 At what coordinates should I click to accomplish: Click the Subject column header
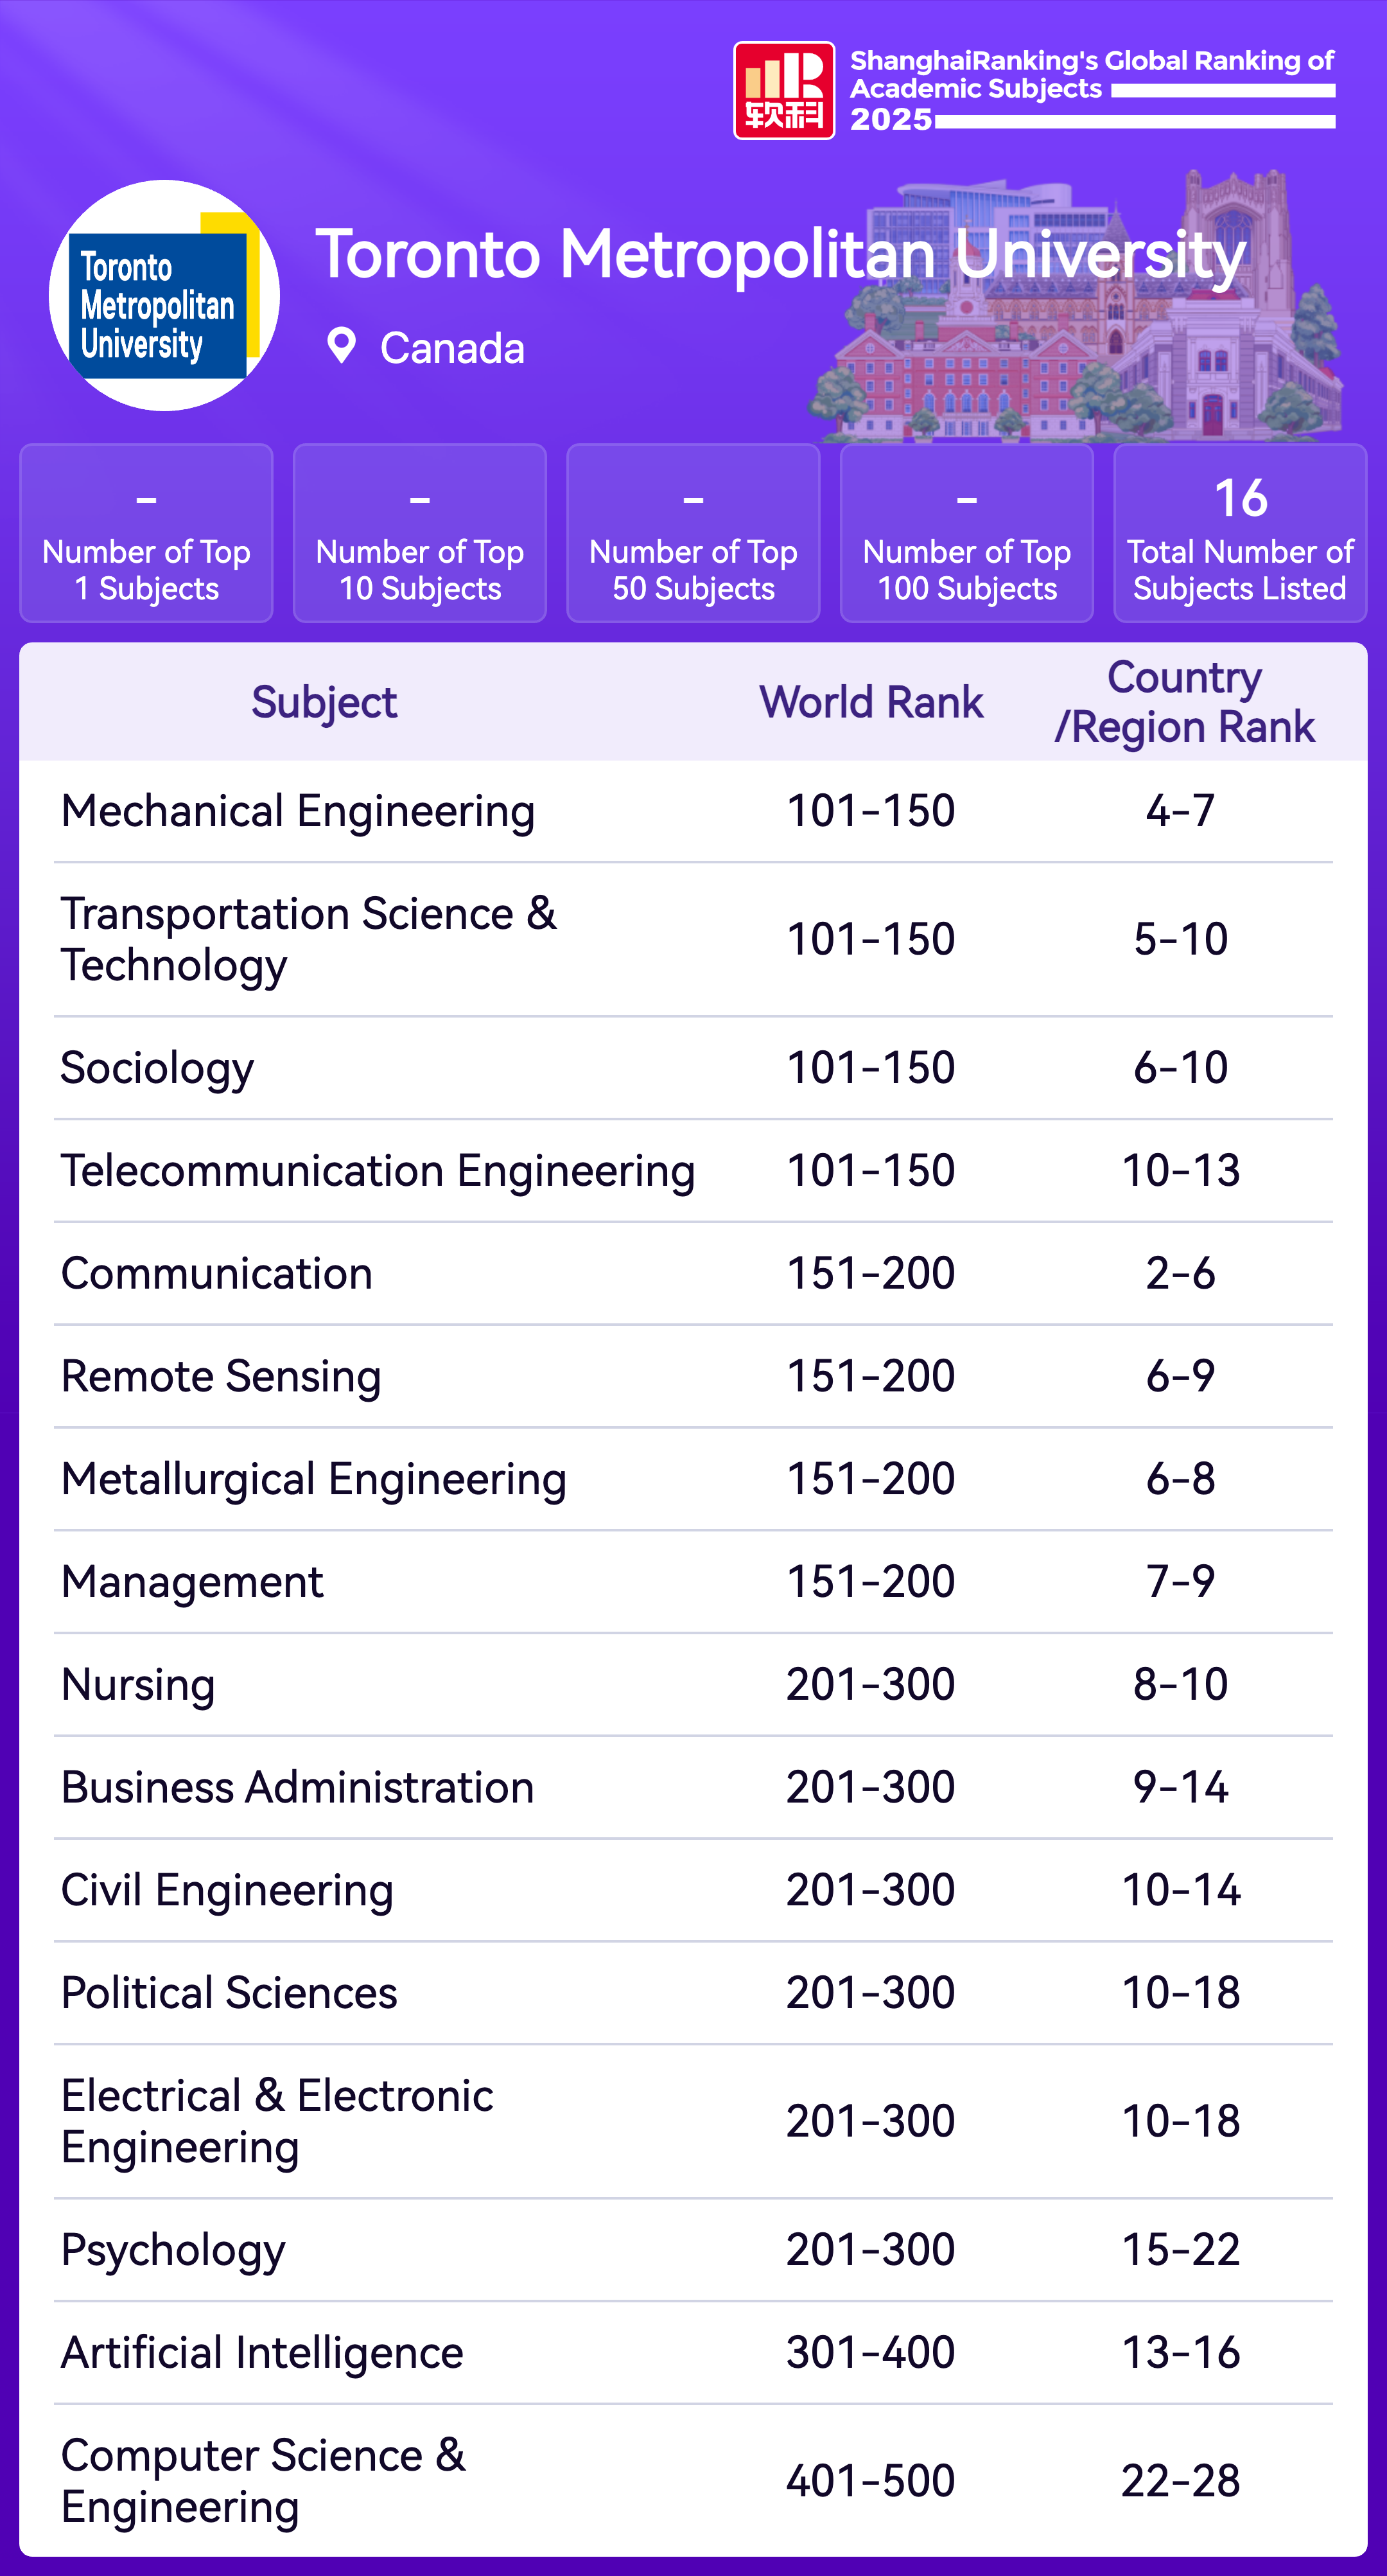pyautogui.click(x=324, y=702)
